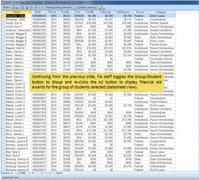Click 'Anderson, Nehemiah' name cell
The width and height of the screenshot is (200, 180).
[18, 30]
